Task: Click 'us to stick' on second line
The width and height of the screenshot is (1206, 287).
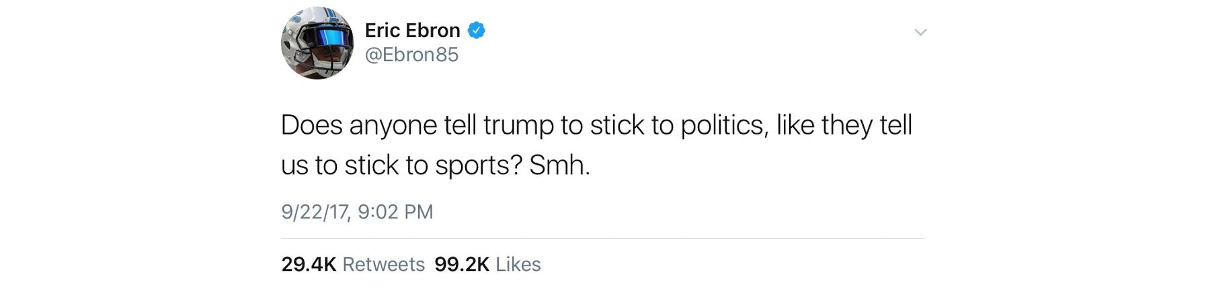Action: tap(339, 165)
